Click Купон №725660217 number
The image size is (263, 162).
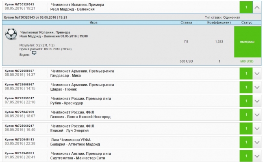(19, 126)
